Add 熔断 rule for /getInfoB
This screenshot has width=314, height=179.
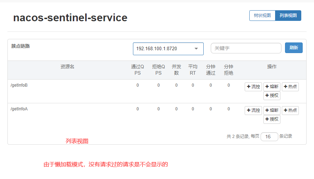pos(272,87)
